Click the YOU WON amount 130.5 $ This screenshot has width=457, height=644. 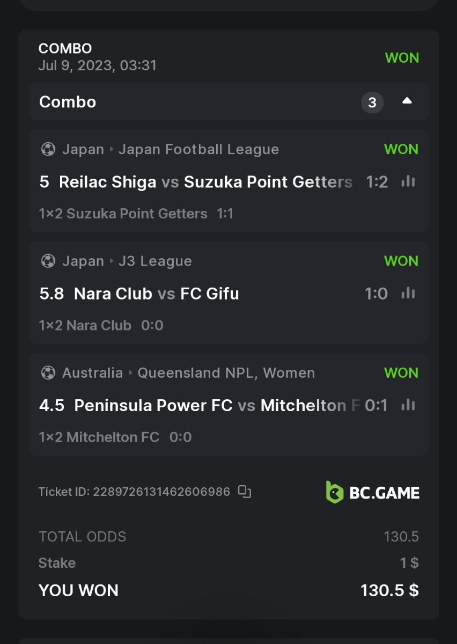pyautogui.click(x=389, y=590)
